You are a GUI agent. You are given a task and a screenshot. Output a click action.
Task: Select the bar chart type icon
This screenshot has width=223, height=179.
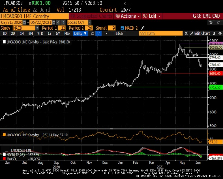pos(98,34)
